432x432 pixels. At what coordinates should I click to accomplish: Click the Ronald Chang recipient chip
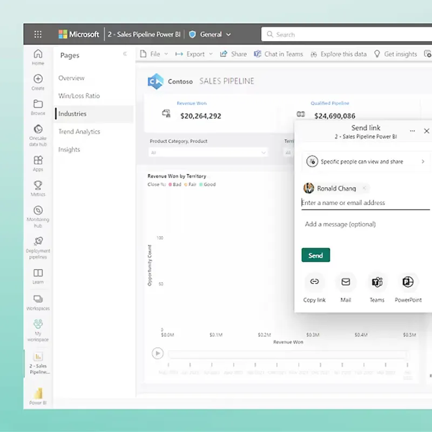(335, 188)
